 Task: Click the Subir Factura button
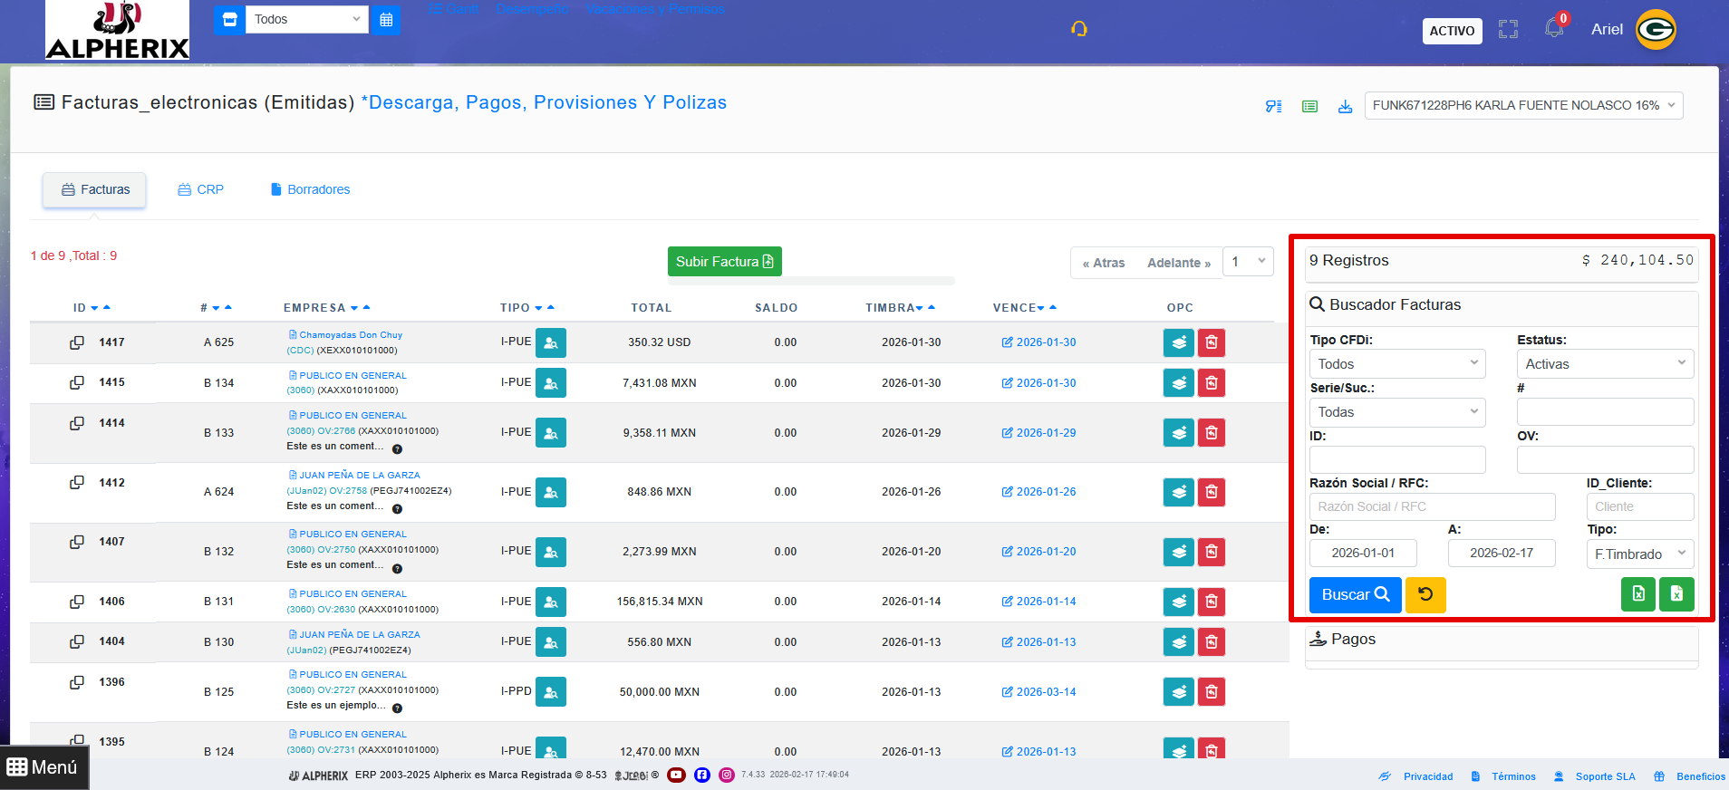pos(724,262)
